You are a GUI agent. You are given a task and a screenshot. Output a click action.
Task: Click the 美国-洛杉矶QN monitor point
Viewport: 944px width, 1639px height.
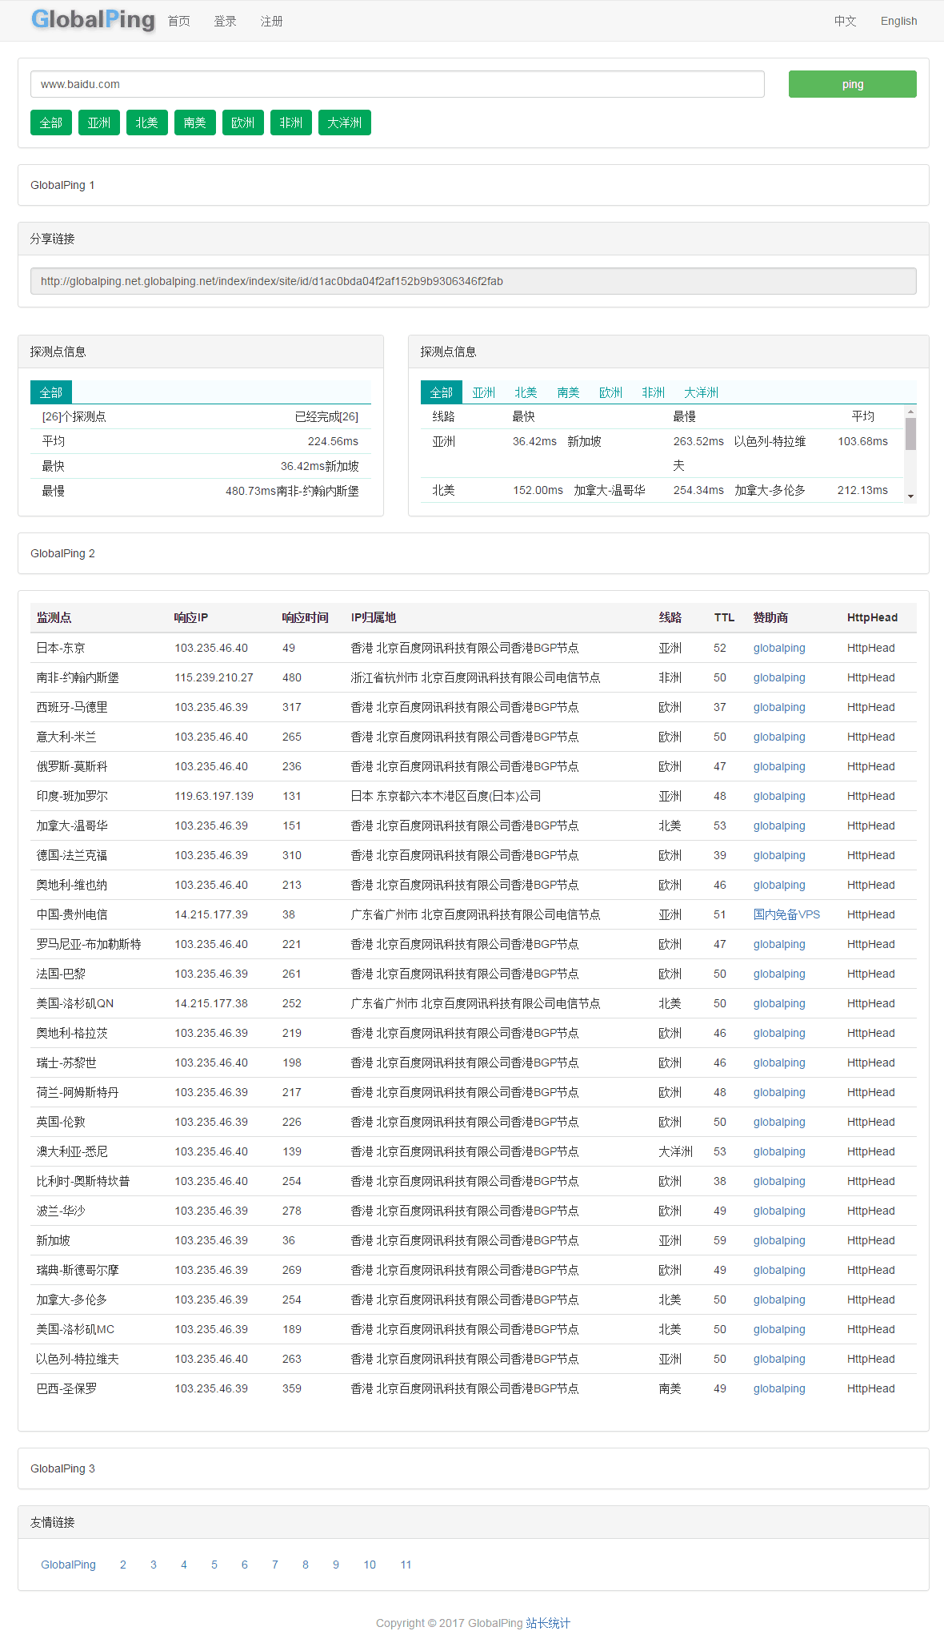point(75,1003)
